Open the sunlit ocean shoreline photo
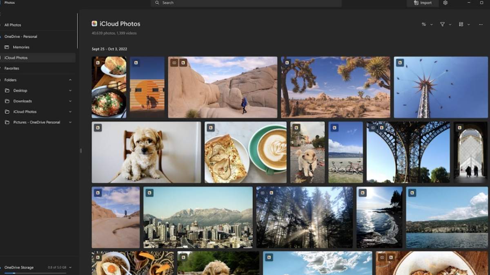This screenshot has height=275, width=490. tap(379, 218)
